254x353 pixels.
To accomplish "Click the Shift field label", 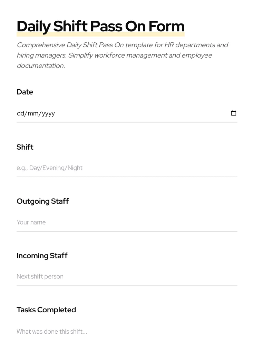I will tap(25, 147).
